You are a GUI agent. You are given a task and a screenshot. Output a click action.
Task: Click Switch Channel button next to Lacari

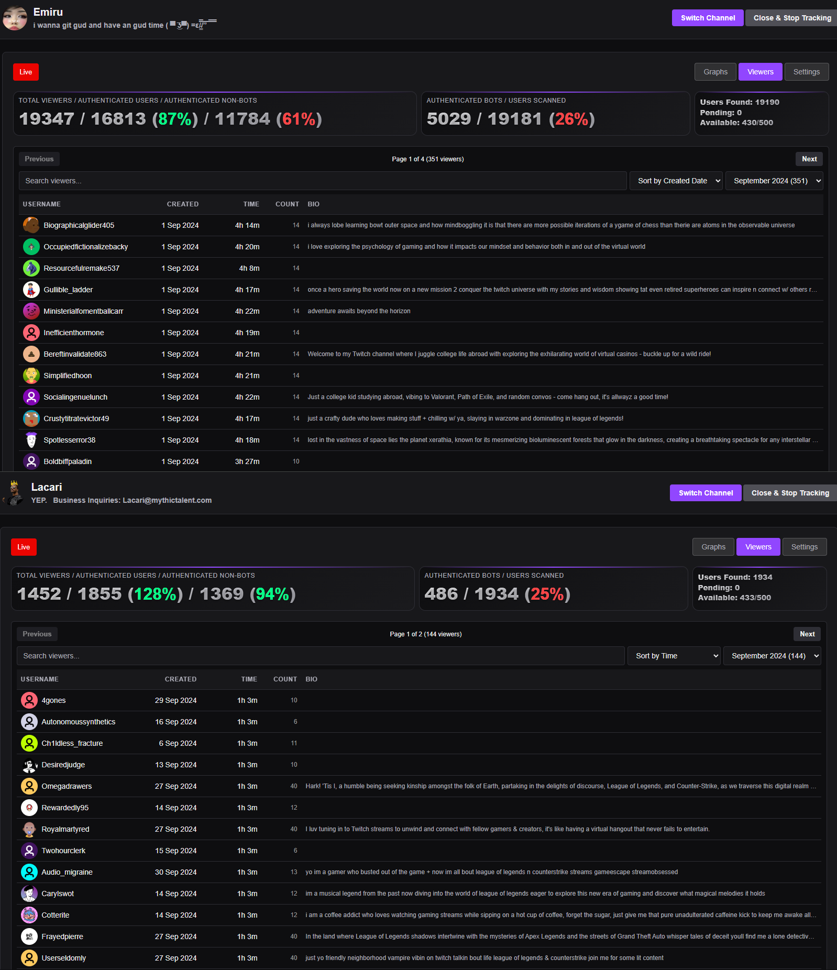706,493
